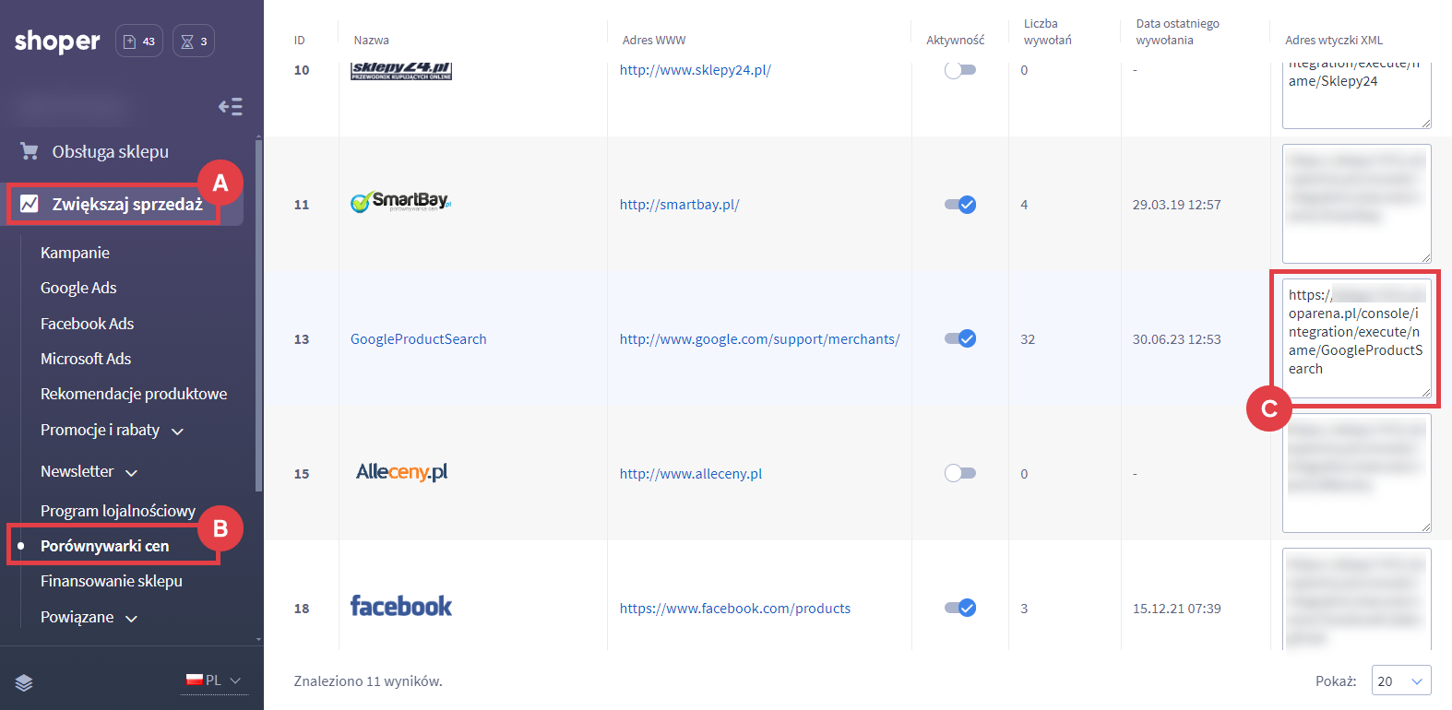
Task: Click the hourglass icon showing 3
Action: click(x=193, y=41)
